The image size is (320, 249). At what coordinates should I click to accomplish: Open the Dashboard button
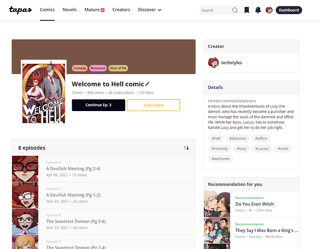(x=289, y=10)
